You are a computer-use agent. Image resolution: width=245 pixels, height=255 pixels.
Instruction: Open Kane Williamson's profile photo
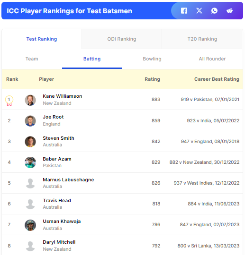point(30,100)
